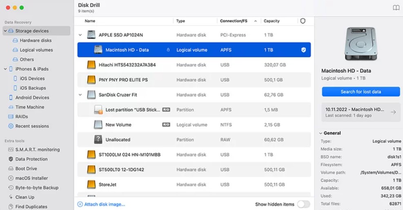Click the Attach disk image link
403x210 pixels.
click(101, 204)
